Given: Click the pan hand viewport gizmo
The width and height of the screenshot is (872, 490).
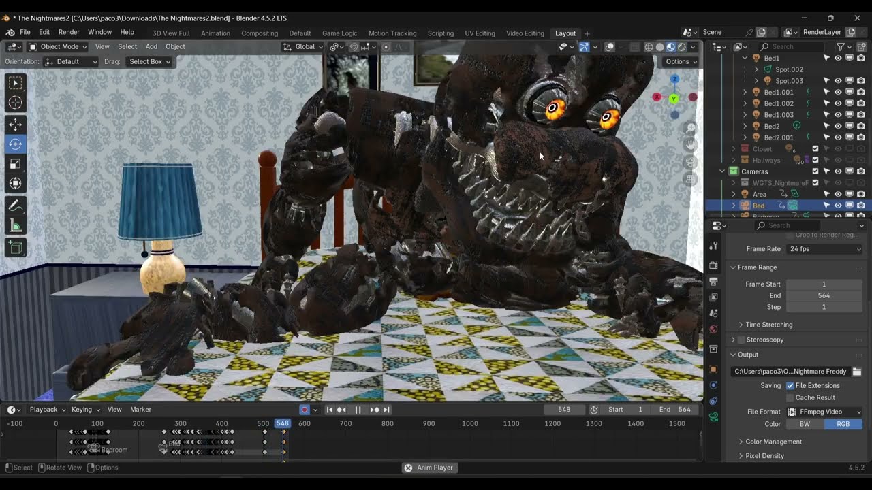Looking at the screenshot, I should coord(691,145).
